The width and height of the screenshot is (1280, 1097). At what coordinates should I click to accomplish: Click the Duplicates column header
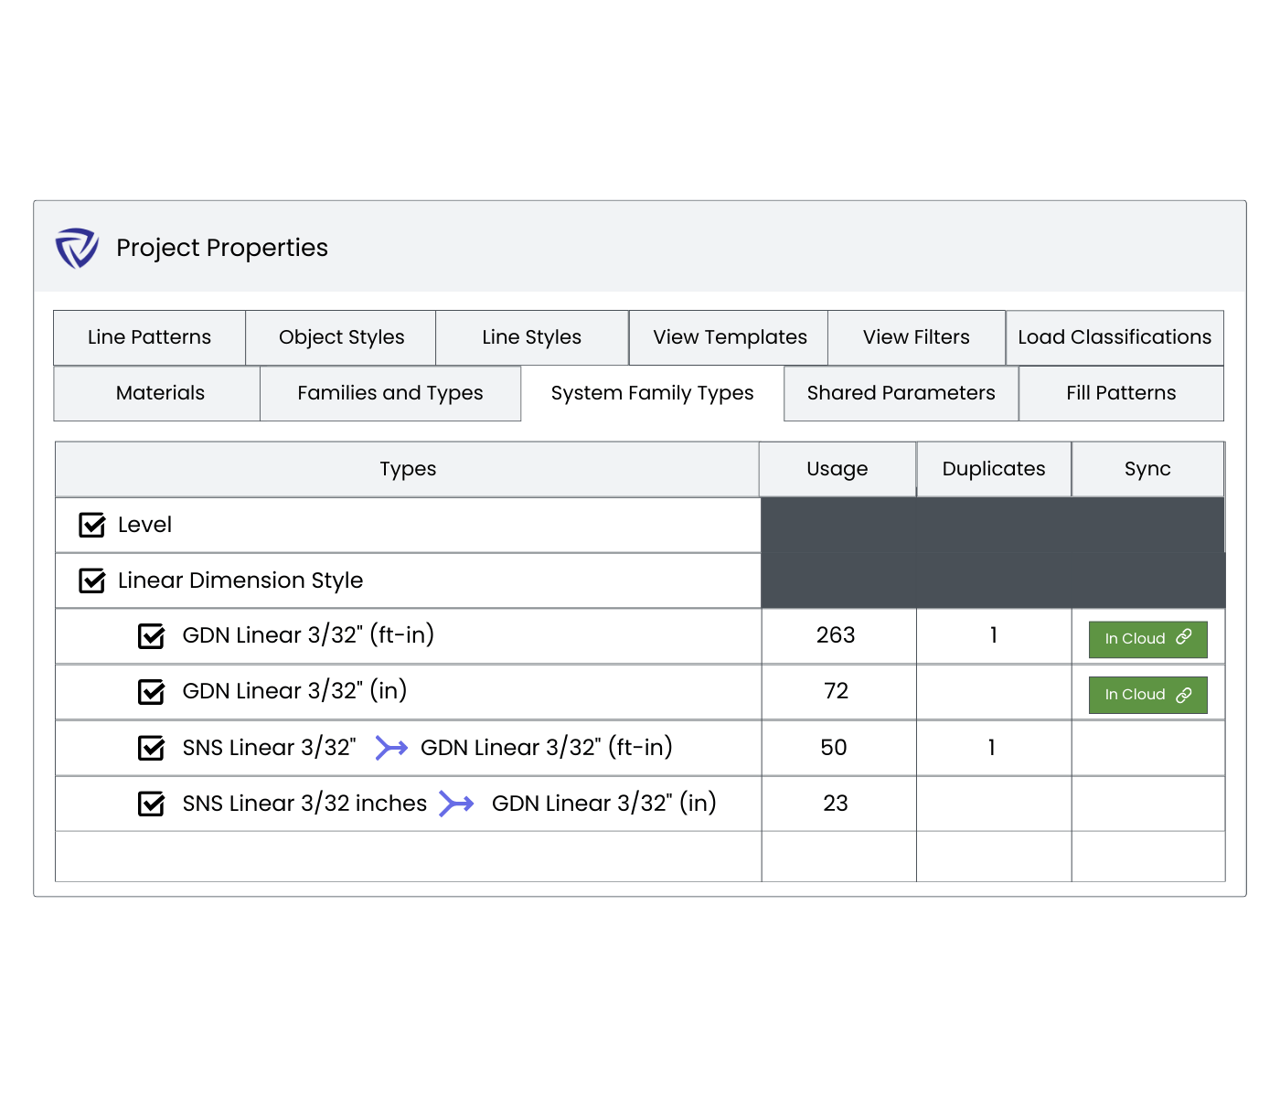tap(993, 469)
